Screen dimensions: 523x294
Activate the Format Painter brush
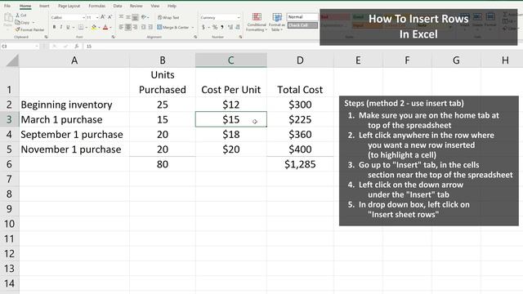coord(29,29)
